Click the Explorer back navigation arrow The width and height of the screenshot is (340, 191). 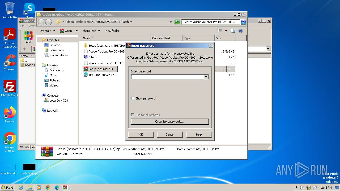(41, 22)
